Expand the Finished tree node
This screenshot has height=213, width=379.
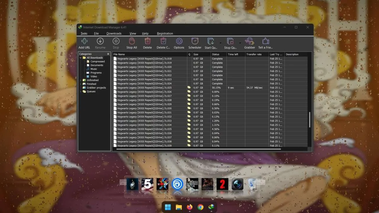tap(81, 84)
